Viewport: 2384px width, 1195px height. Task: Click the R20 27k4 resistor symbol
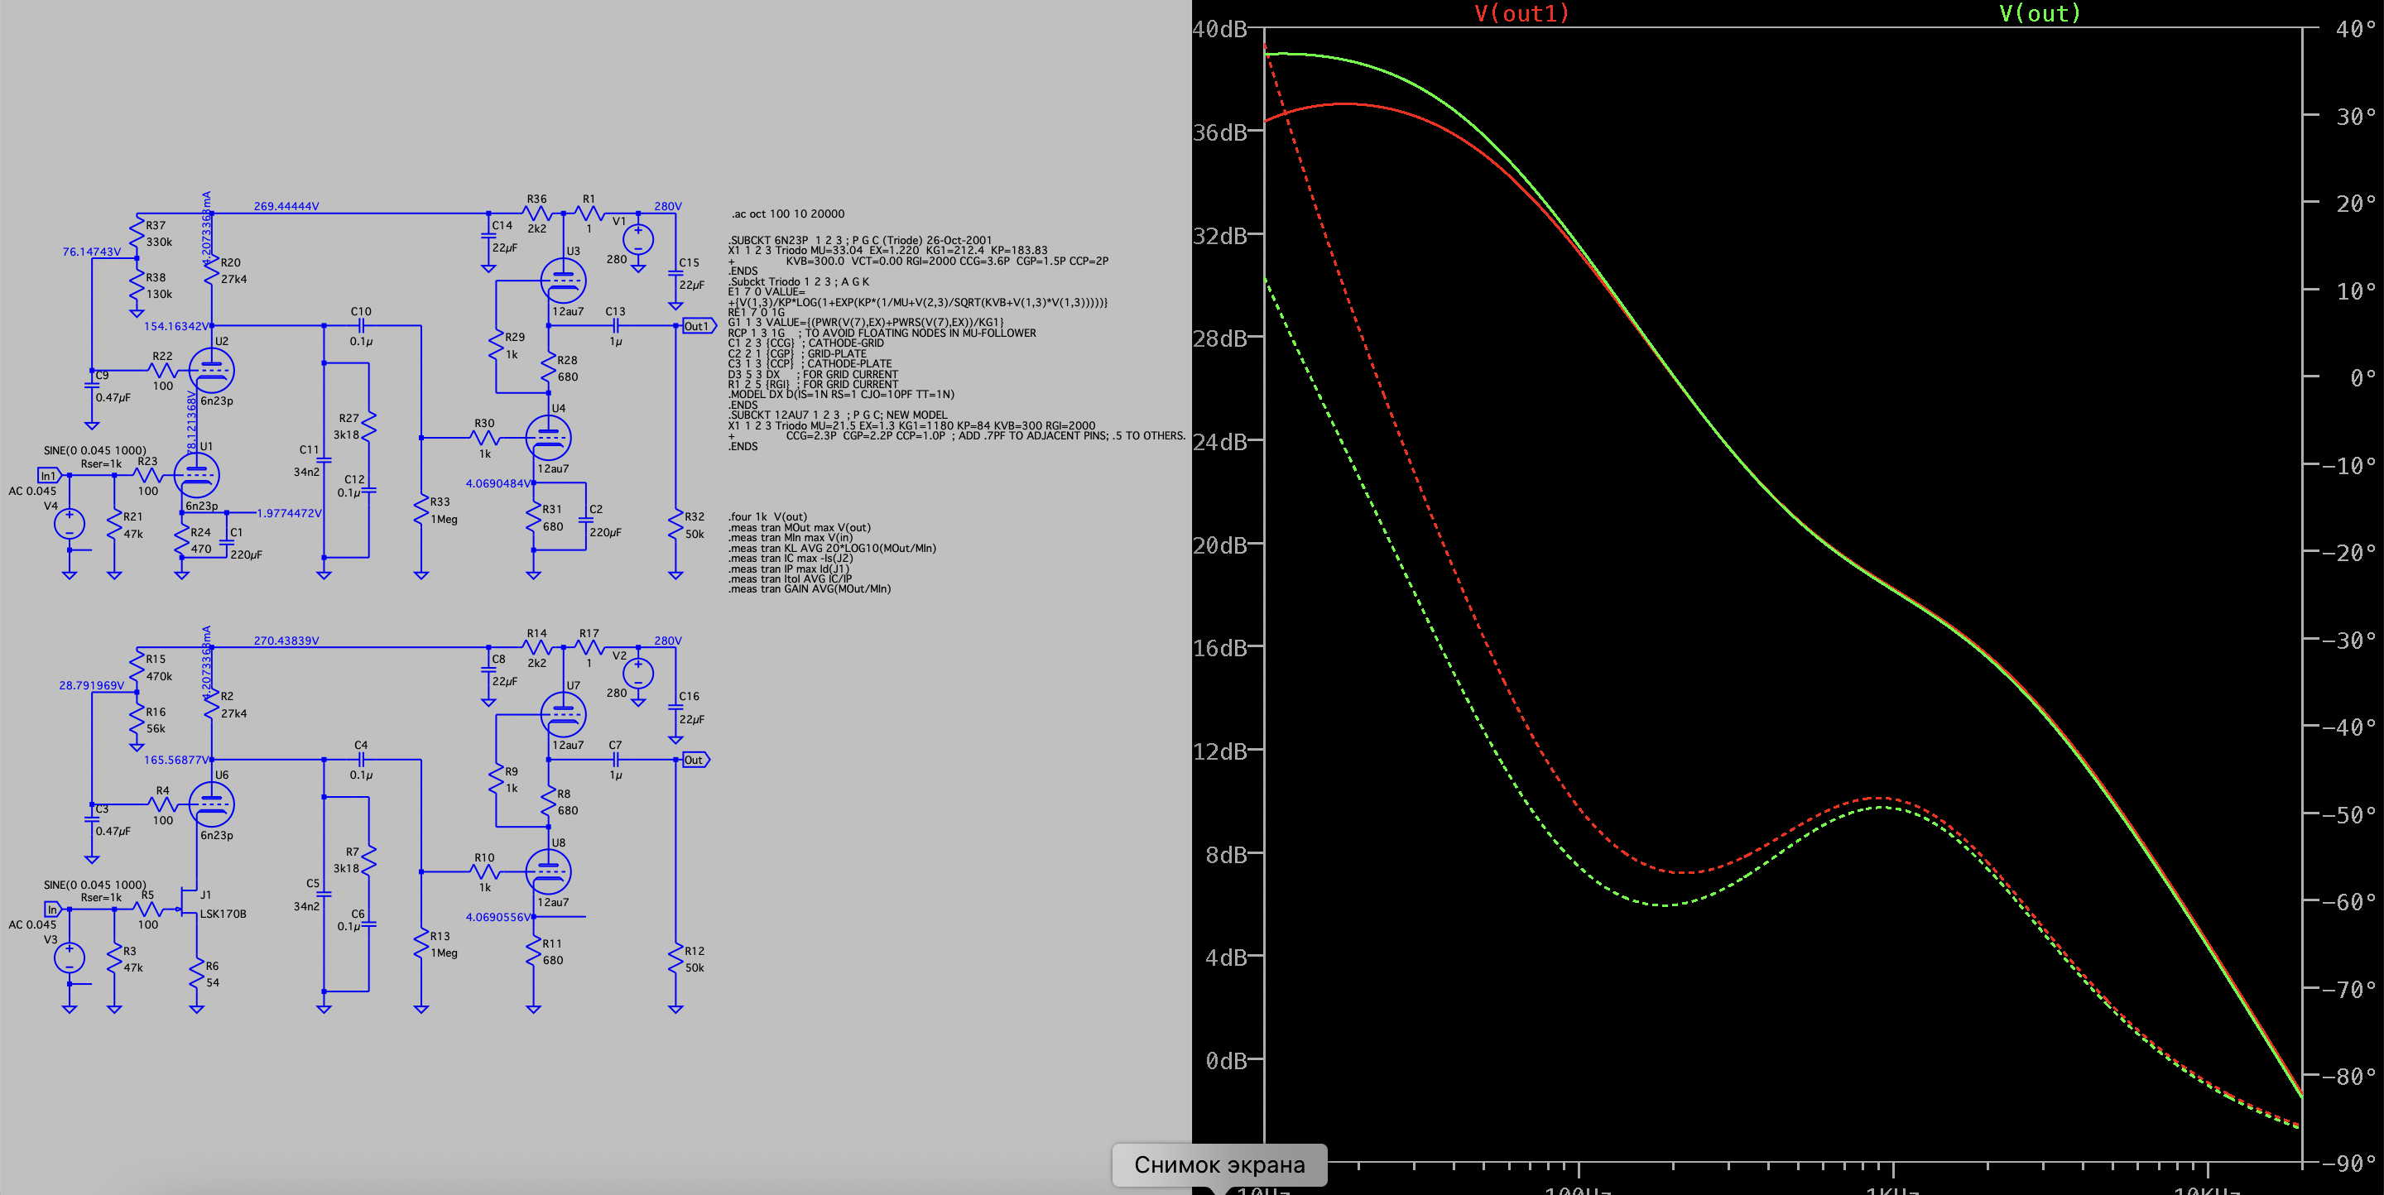pyautogui.click(x=212, y=270)
